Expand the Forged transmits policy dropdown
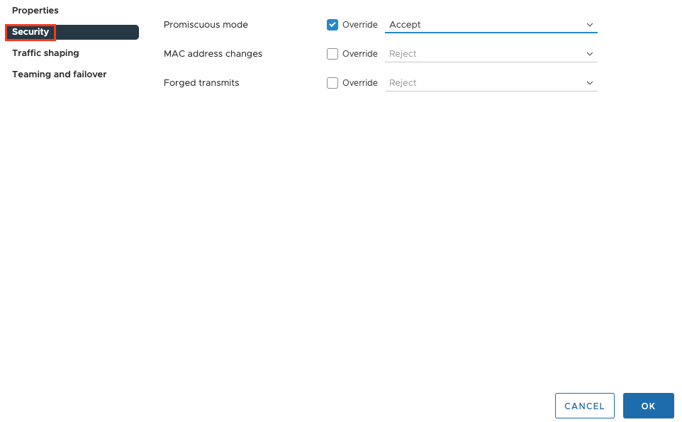The height and width of the screenshot is (422, 682). click(491, 83)
